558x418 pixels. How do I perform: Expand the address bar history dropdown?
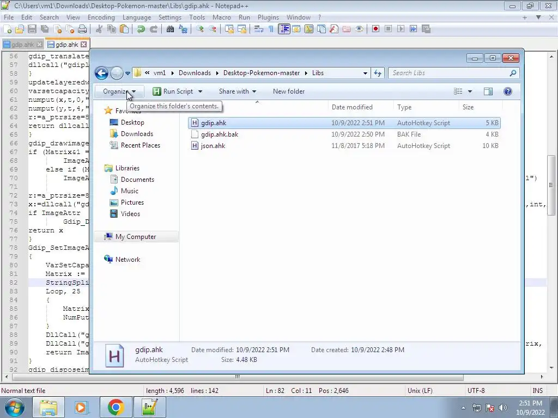click(x=365, y=73)
